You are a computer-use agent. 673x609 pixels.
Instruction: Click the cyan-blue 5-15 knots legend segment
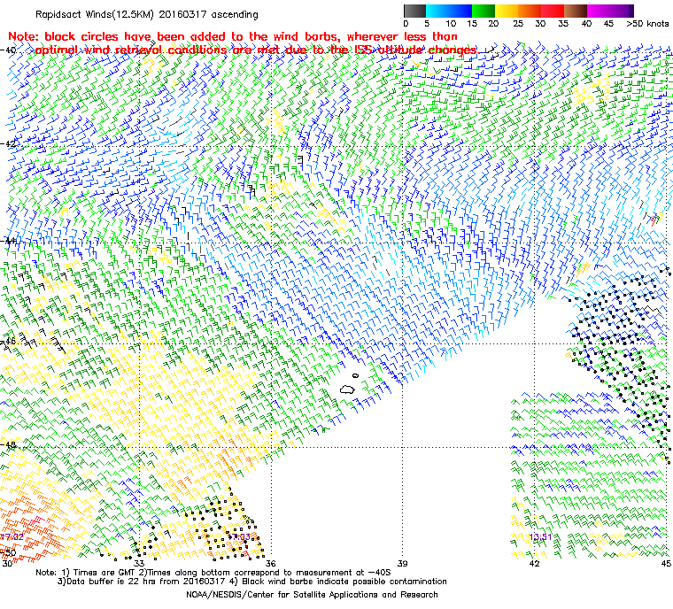[449, 11]
